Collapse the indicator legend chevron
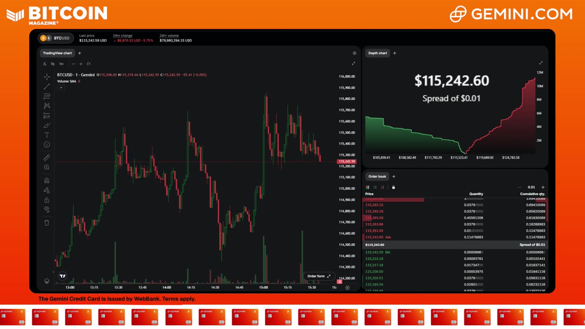Image resolution: width=585 pixels, height=329 pixels. point(61,88)
